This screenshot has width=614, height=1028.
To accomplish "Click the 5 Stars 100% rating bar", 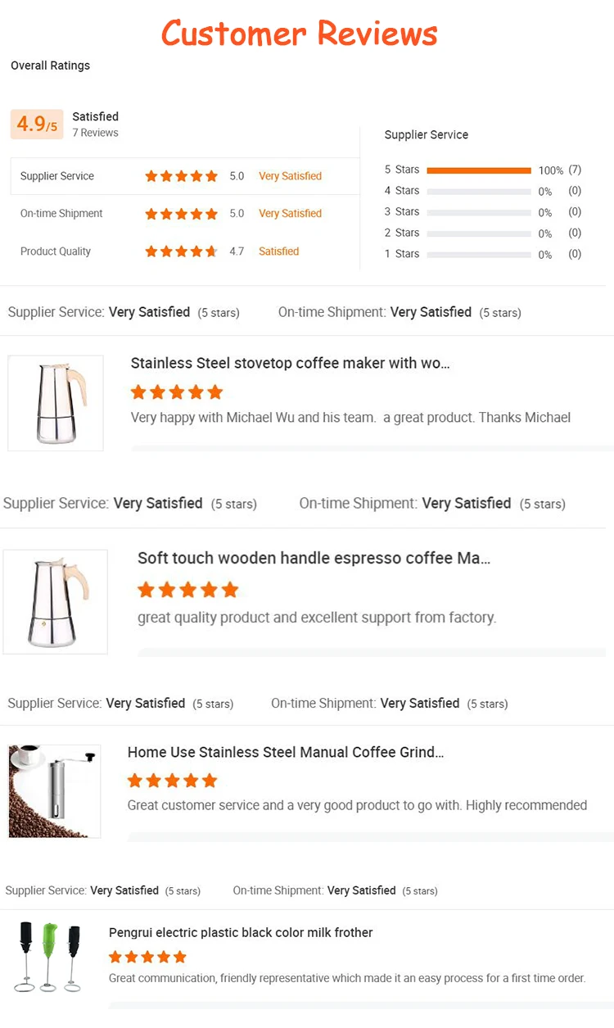I will [x=479, y=170].
